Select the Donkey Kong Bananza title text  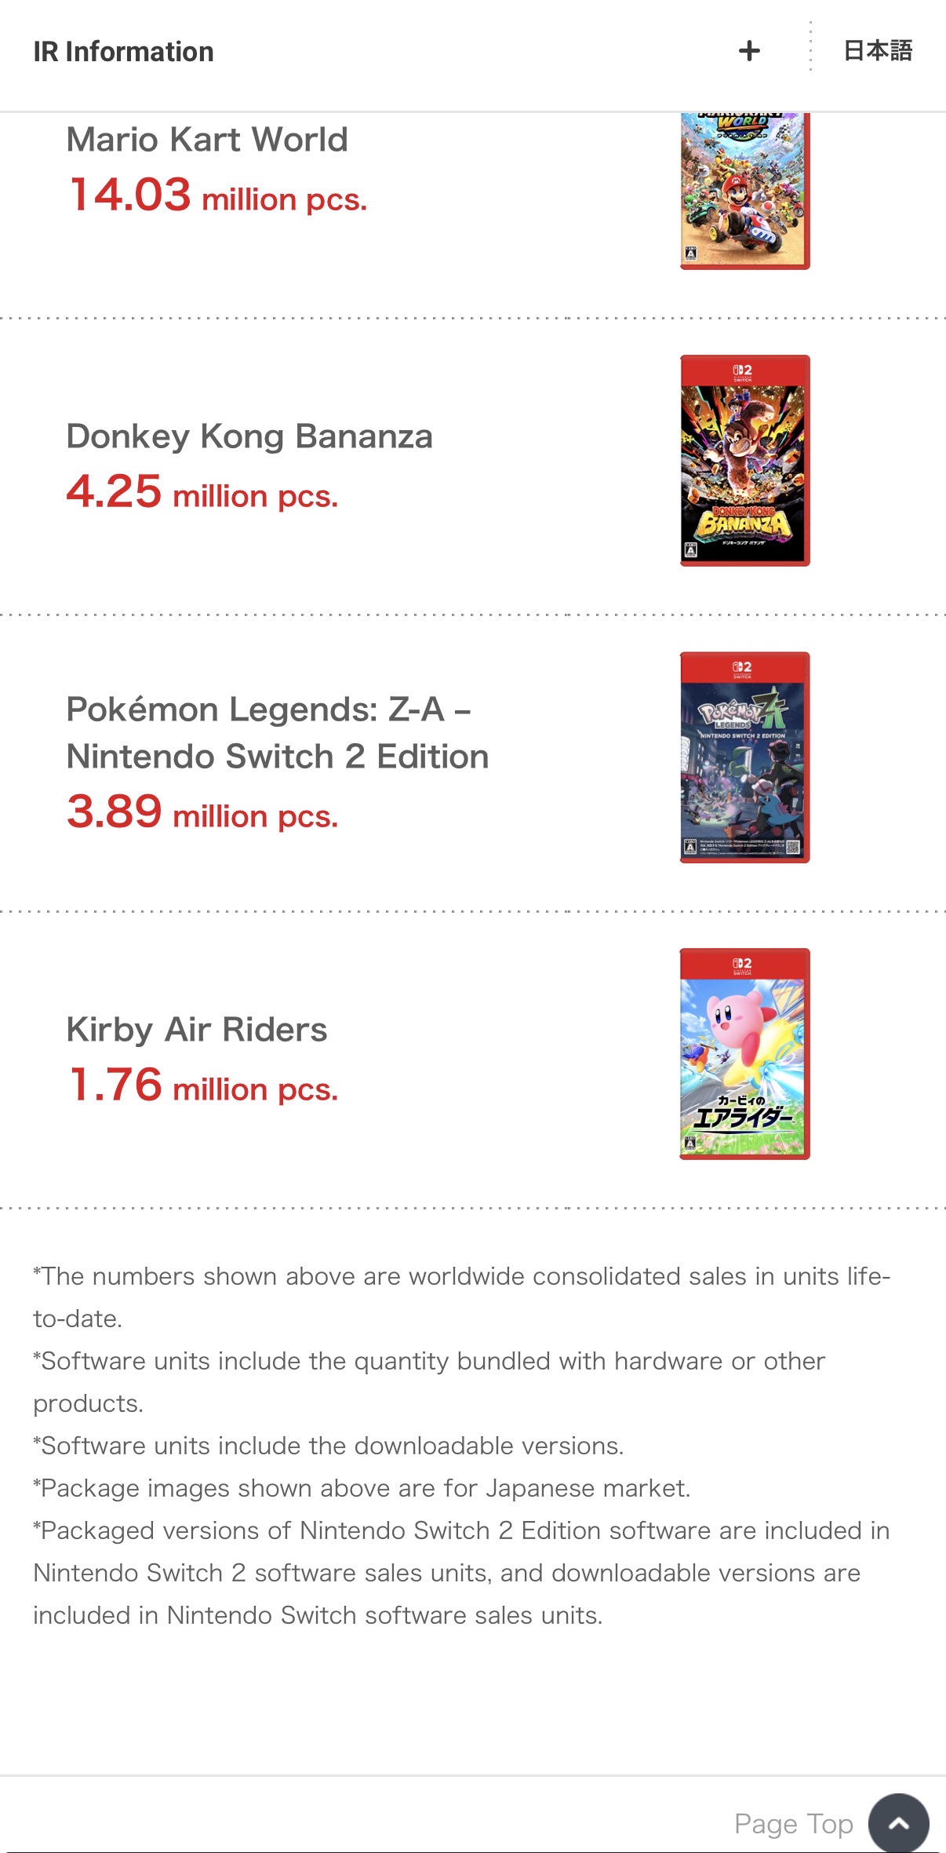coord(249,436)
